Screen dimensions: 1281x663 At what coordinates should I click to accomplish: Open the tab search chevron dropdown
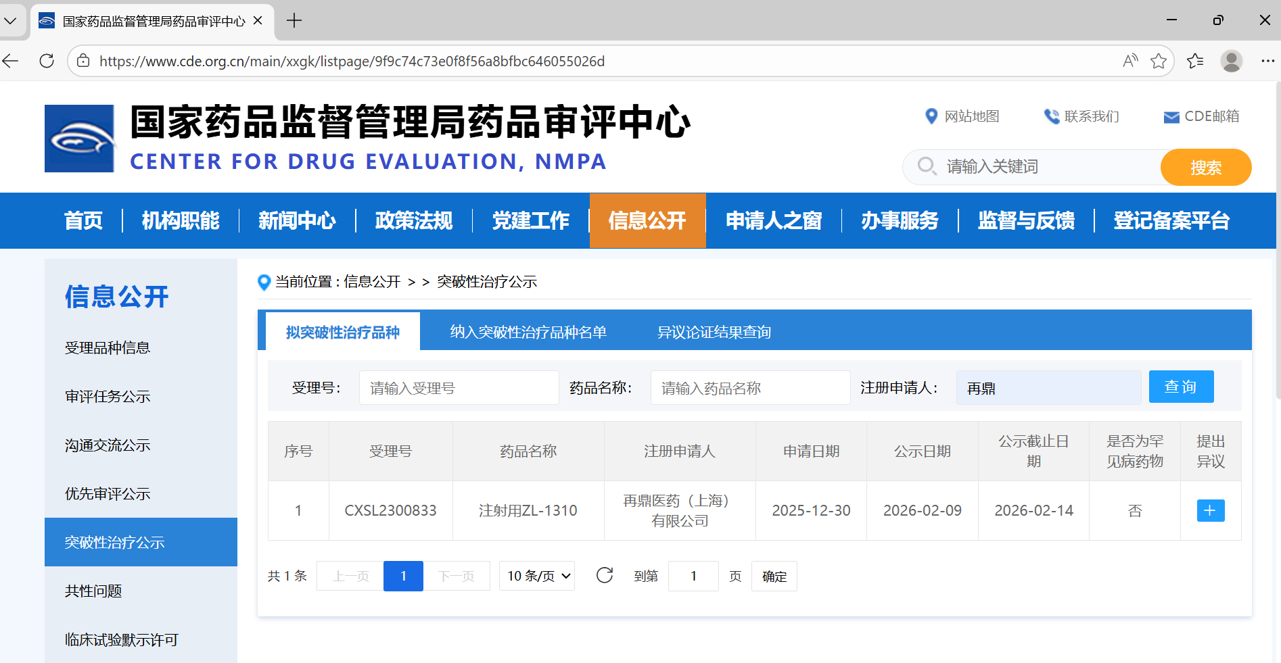point(10,21)
